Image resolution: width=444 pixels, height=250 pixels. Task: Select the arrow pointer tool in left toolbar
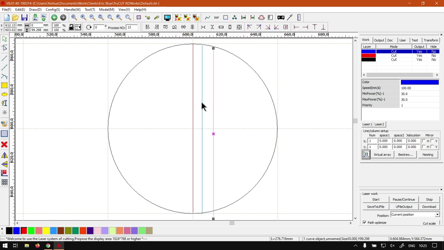click(x=5, y=39)
